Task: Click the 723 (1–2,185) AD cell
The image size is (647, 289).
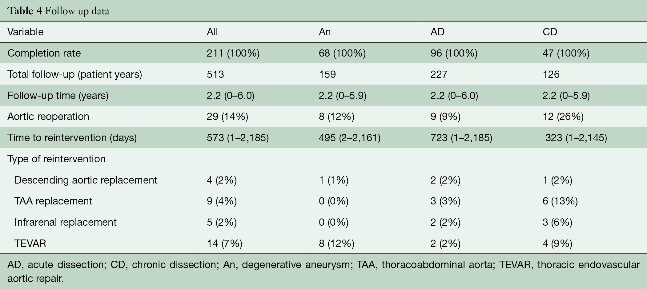Action: pyautogui.click(x=461, y=137)
